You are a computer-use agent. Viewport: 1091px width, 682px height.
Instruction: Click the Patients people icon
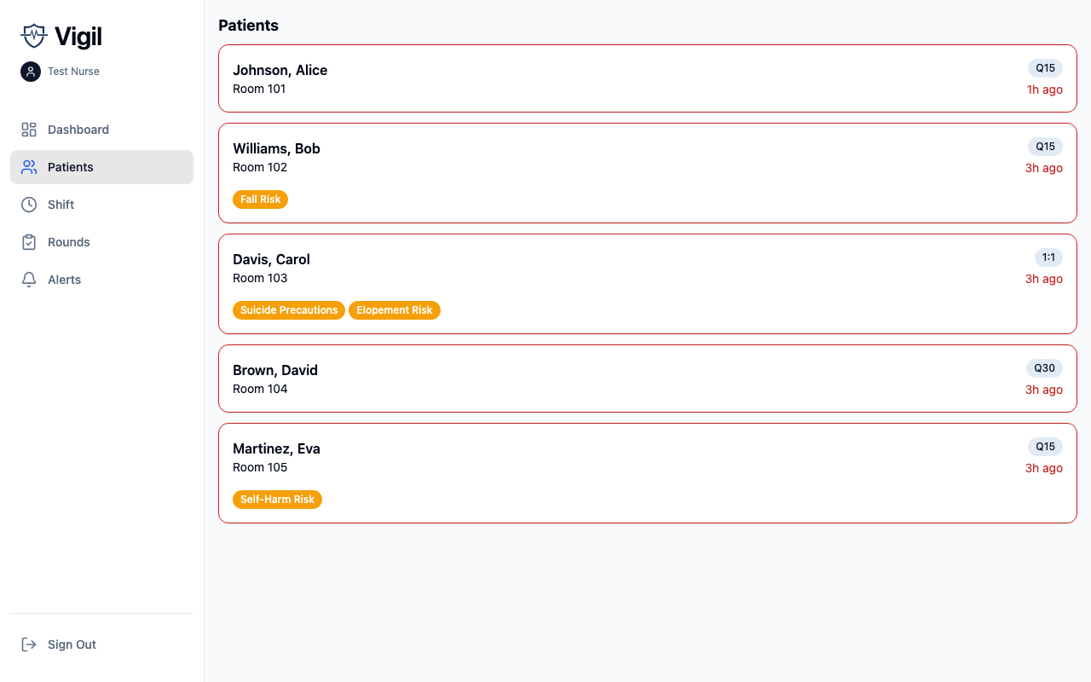coord(28,167)
